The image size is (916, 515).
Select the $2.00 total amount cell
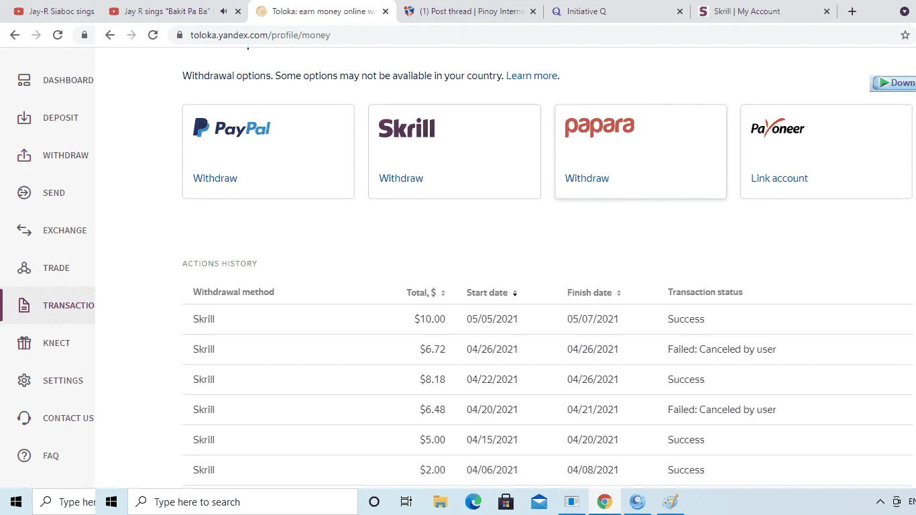pyautogui.click(x=433, y=470)
